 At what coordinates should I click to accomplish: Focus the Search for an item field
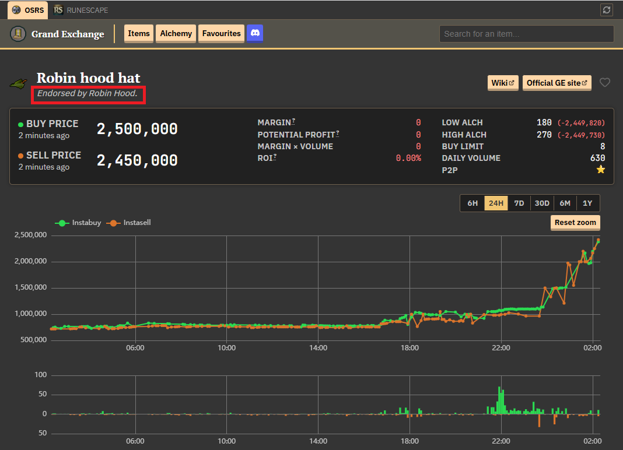(526, 34)
